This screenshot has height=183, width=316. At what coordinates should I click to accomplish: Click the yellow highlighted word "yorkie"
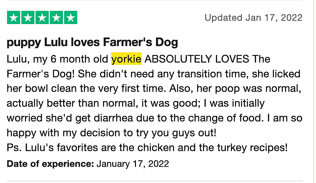[x=126, y=59]
